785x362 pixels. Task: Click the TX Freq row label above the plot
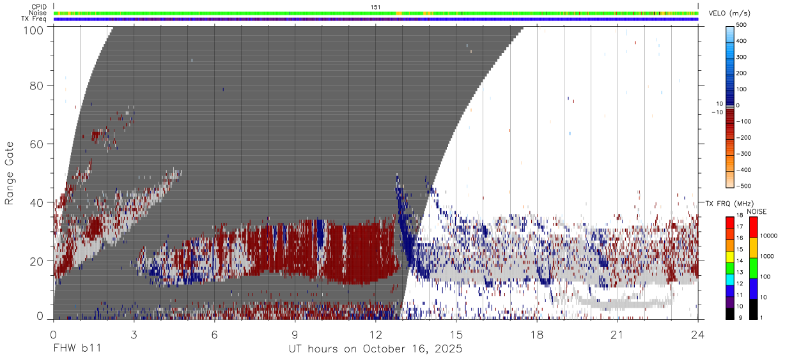(x=35, y=19)
